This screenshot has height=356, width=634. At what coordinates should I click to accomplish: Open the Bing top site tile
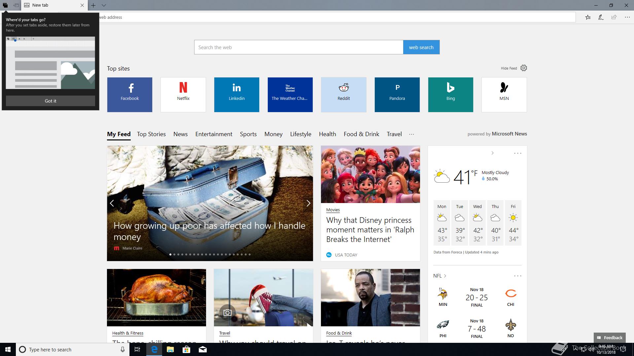click(451, 95)
